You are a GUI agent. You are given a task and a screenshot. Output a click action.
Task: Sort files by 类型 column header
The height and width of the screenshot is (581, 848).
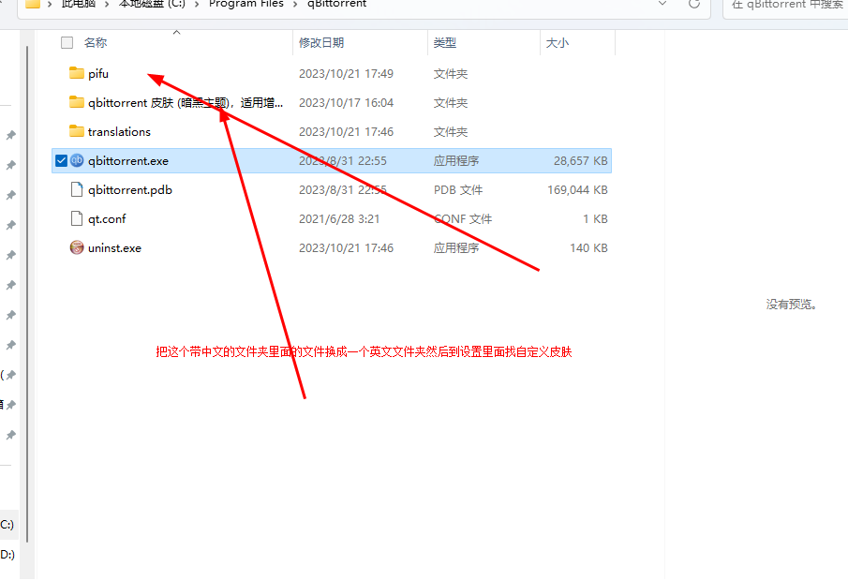click(445, 43)
